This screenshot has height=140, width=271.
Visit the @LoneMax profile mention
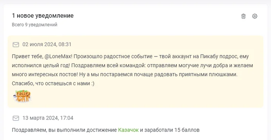58,57
